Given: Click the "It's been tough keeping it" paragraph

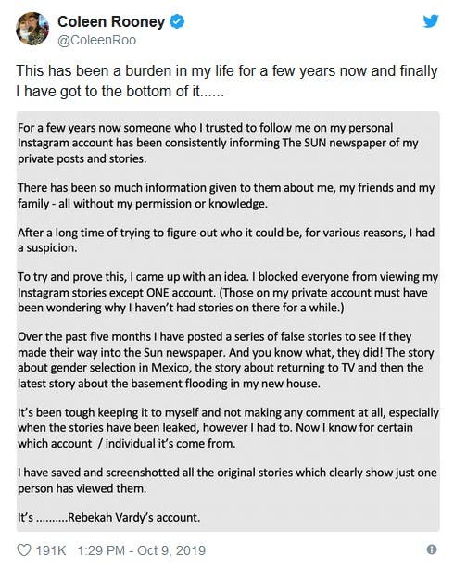Looking at the screenshot, I should tap(228, 428).
